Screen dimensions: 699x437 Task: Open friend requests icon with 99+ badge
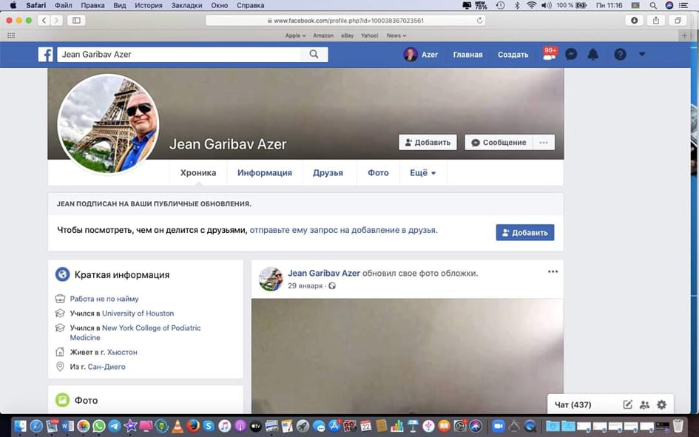549,54
